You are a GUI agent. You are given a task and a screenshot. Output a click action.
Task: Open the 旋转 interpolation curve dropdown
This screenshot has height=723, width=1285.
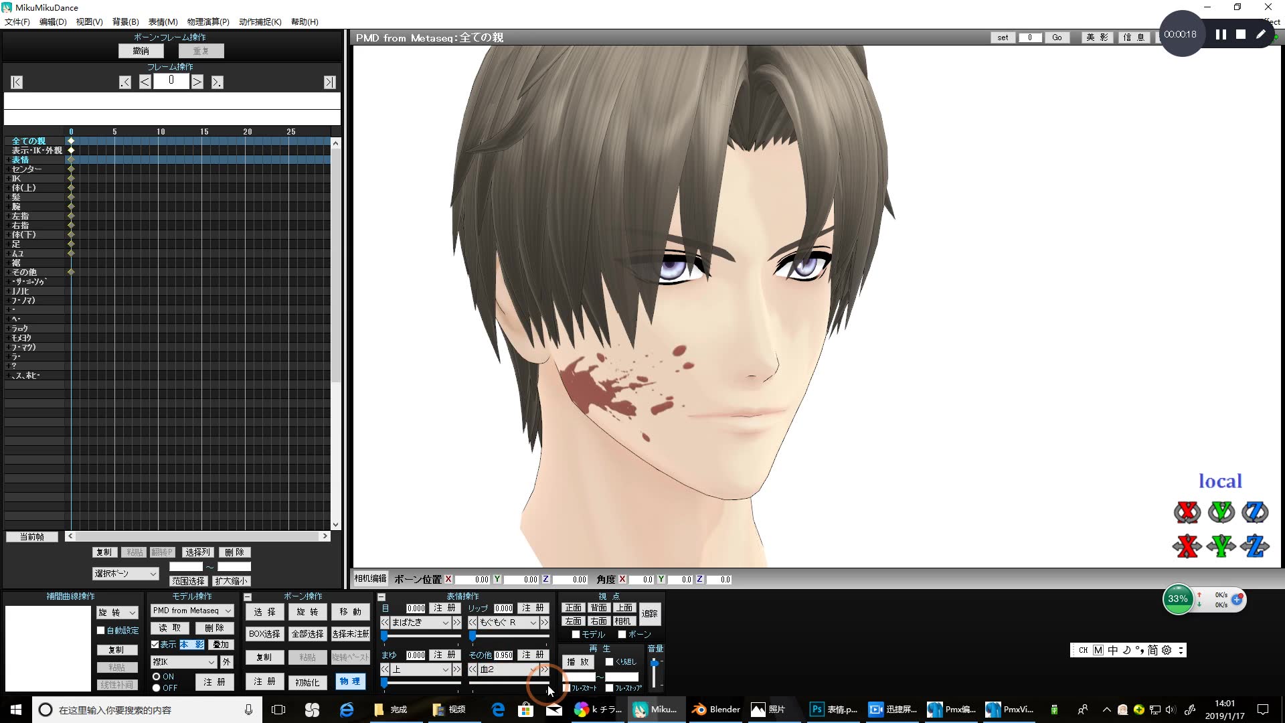point(117,613)
